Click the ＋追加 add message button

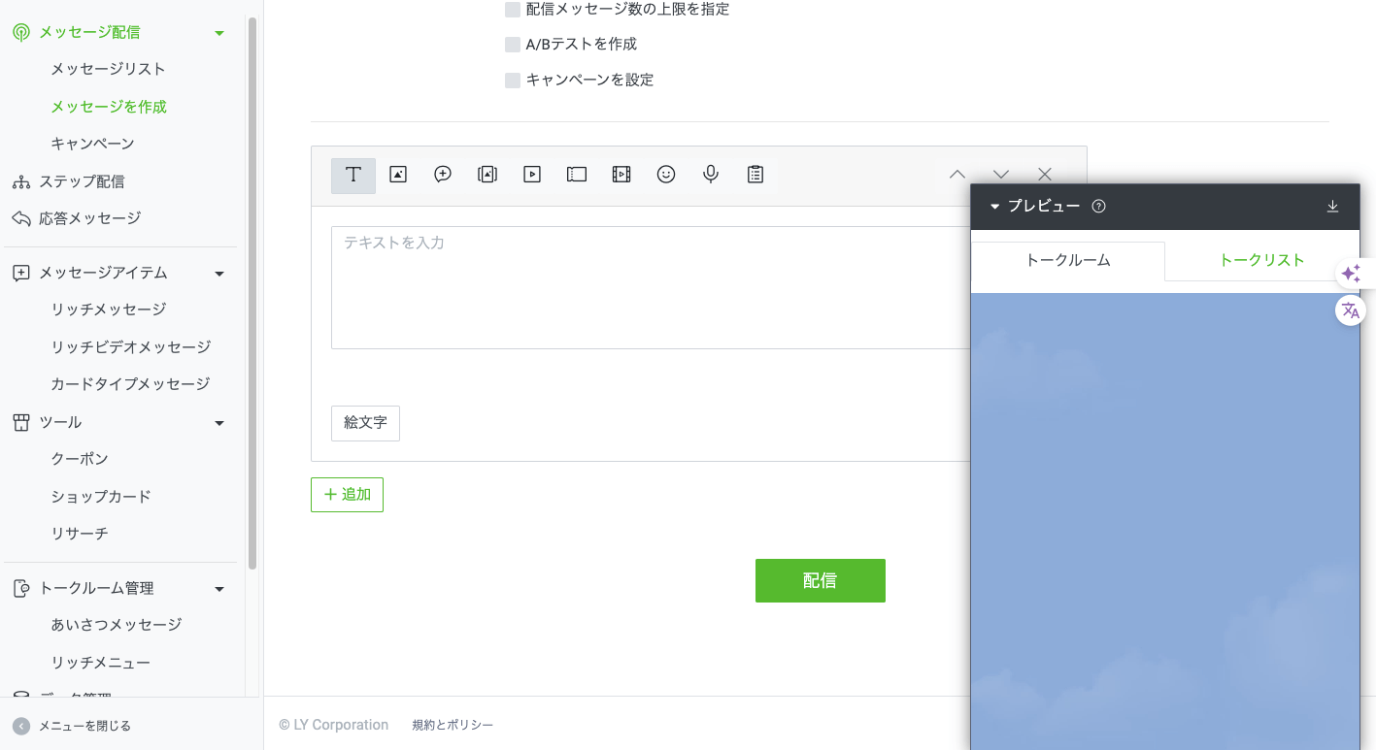click(347, 495)
